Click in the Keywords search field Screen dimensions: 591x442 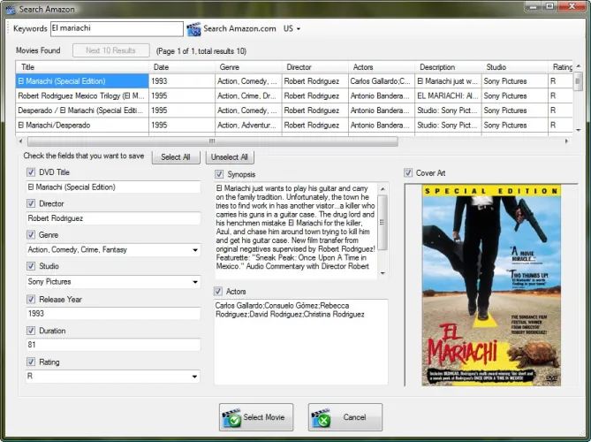[x=116, y=29]
